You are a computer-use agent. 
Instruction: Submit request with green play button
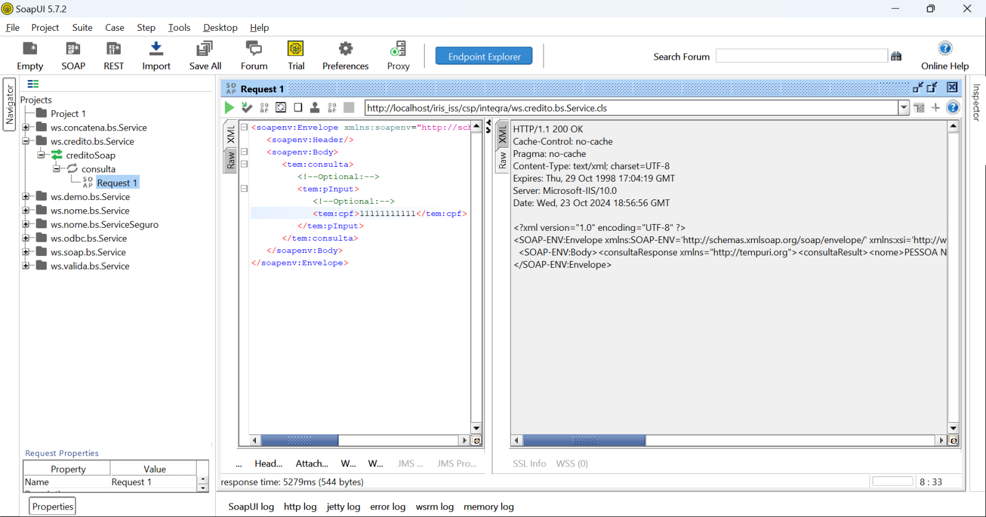tap(229, 108)
